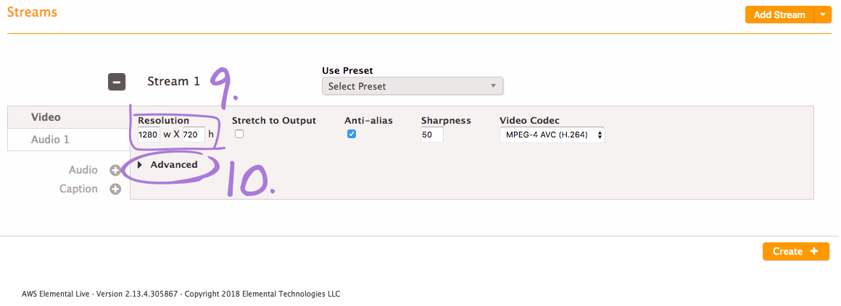
Task: Click the resolution height field
Action: 194,135
